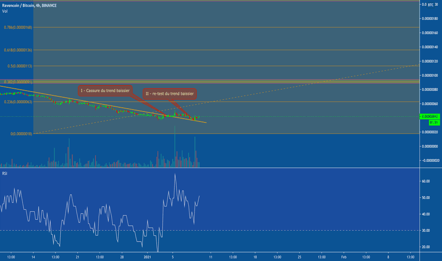Screen dimensions: 442x261
Task: Click the -0.00000020 price axis value
Action: coord(430,160)
